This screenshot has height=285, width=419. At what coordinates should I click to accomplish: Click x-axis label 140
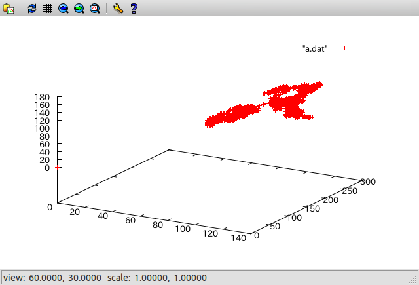coord(238,238)
